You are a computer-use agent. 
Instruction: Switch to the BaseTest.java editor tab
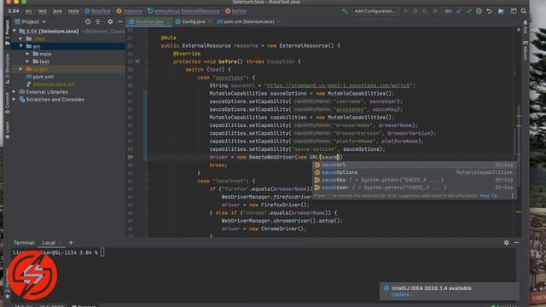point(149,21)
